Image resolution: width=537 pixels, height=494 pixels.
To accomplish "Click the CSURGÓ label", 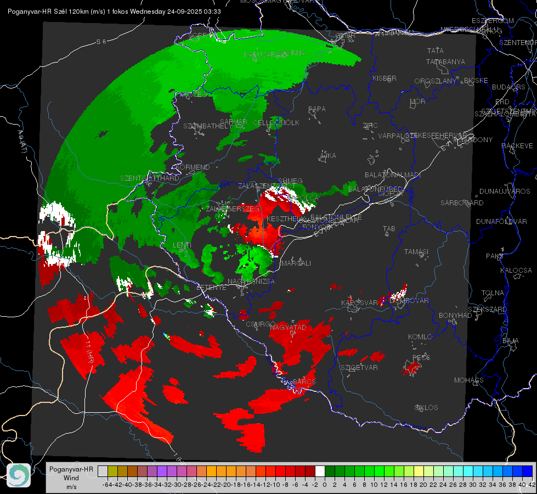I will click(x=261, y=324).
